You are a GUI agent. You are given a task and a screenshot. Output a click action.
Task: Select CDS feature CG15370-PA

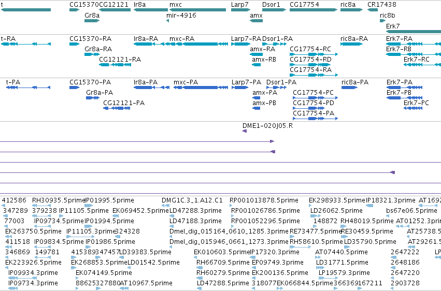[x=75, y=88]
